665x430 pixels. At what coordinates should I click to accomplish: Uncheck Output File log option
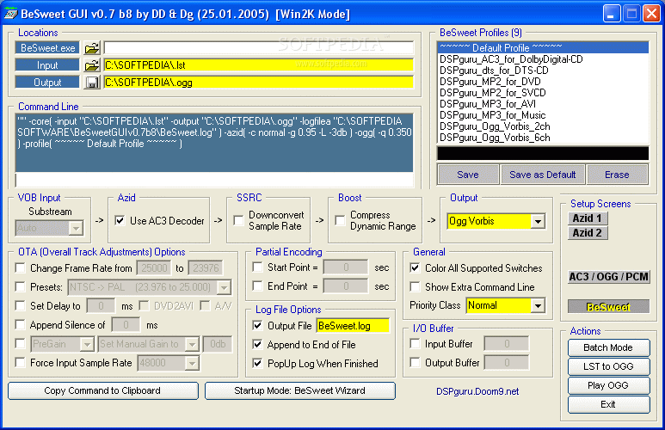257,326
